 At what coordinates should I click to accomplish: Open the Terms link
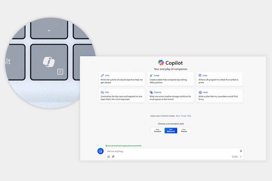click(178, 116)
